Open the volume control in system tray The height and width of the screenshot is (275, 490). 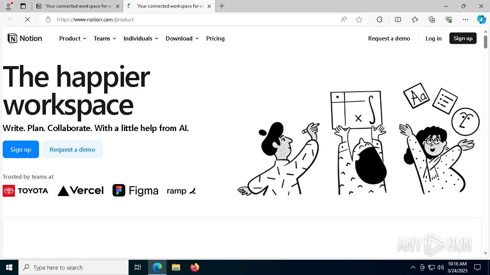coord(440,267)
